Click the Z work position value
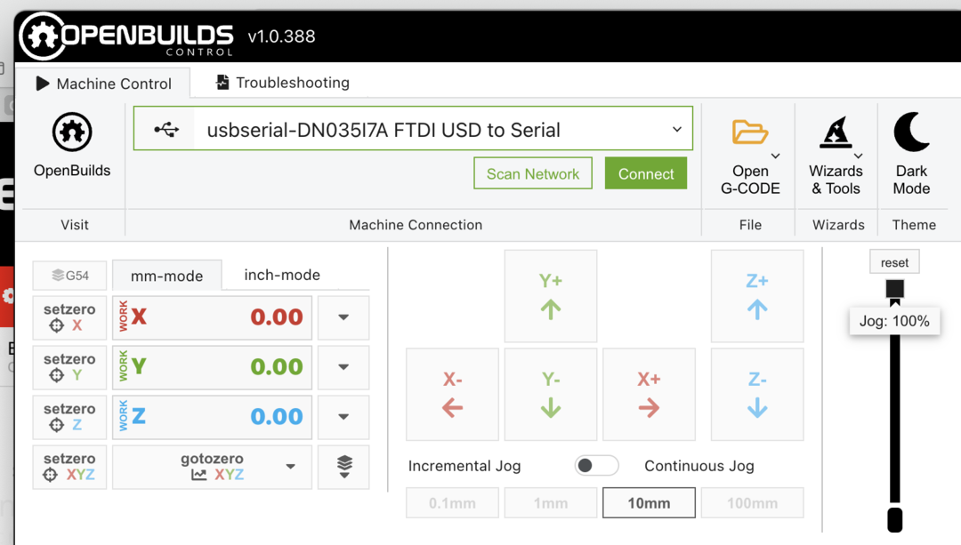Screen dimensions: 961x545 277,417
